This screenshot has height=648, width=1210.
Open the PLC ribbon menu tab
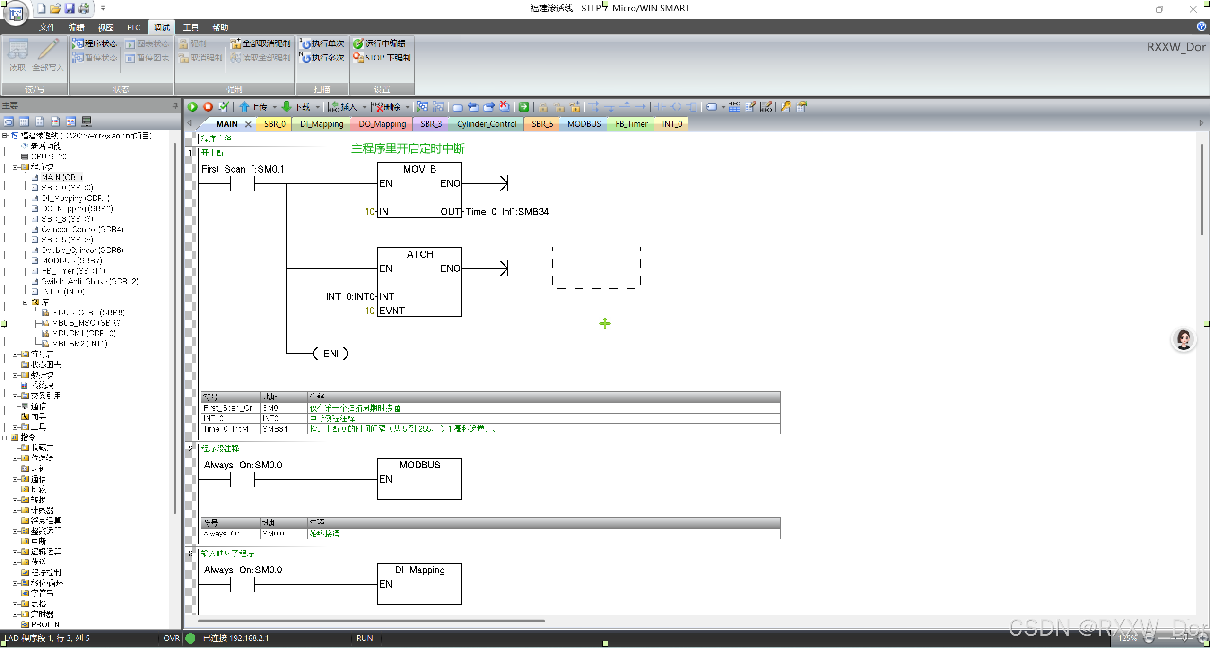(x=134, y=27)
